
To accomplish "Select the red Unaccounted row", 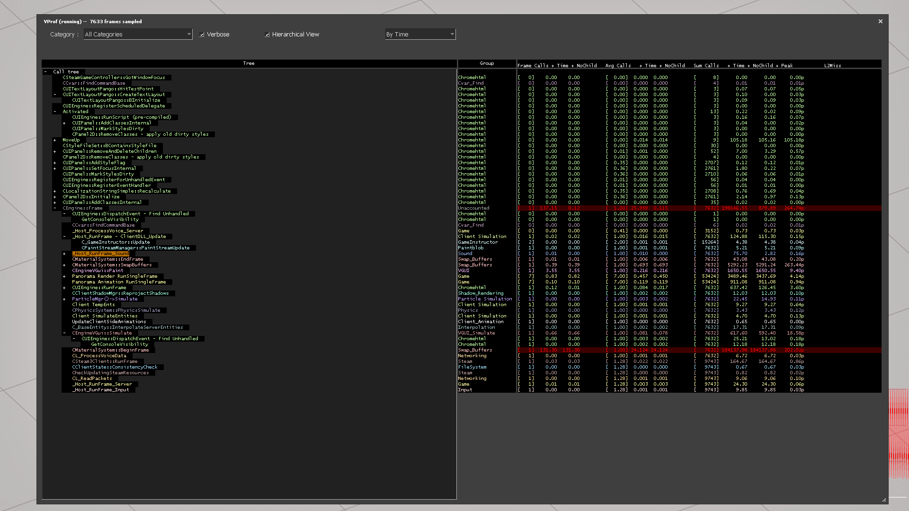I will click(x=473, y=208).
